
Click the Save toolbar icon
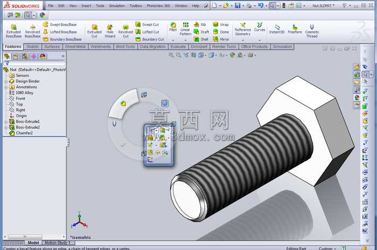238,5
